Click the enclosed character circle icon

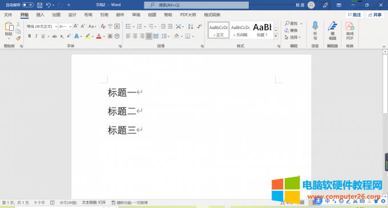117,36
